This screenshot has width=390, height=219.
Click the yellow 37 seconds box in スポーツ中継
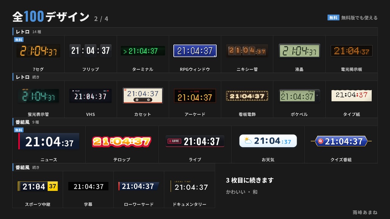pyautogui.click(x=53, y=186)
